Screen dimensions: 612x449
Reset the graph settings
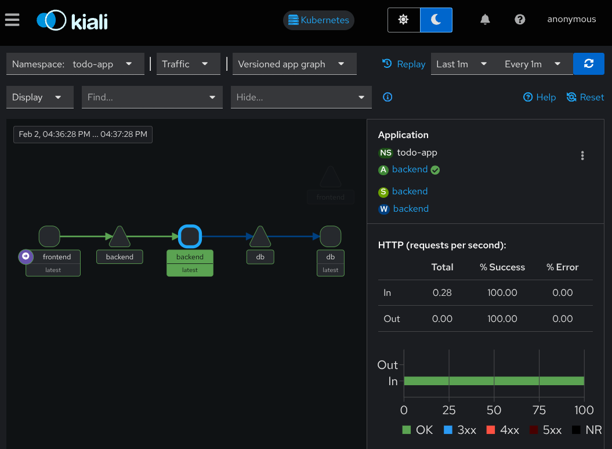point(585,97)
